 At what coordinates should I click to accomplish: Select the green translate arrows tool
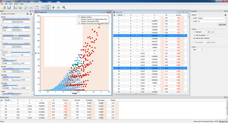[x=53, y=7]
